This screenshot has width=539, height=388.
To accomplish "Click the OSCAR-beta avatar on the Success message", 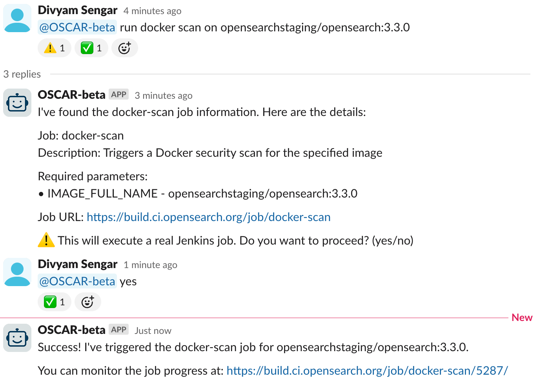I will tap(17, 338).
